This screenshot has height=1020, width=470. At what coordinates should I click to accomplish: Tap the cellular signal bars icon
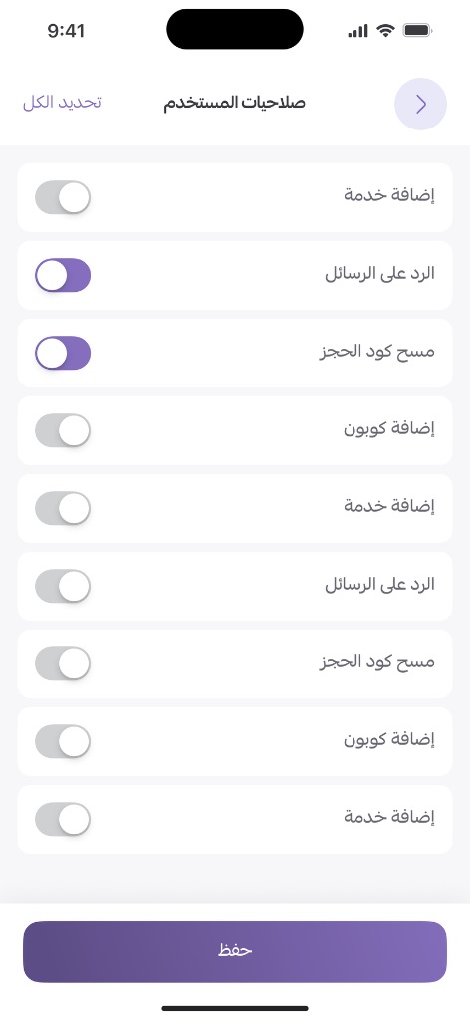357,31
